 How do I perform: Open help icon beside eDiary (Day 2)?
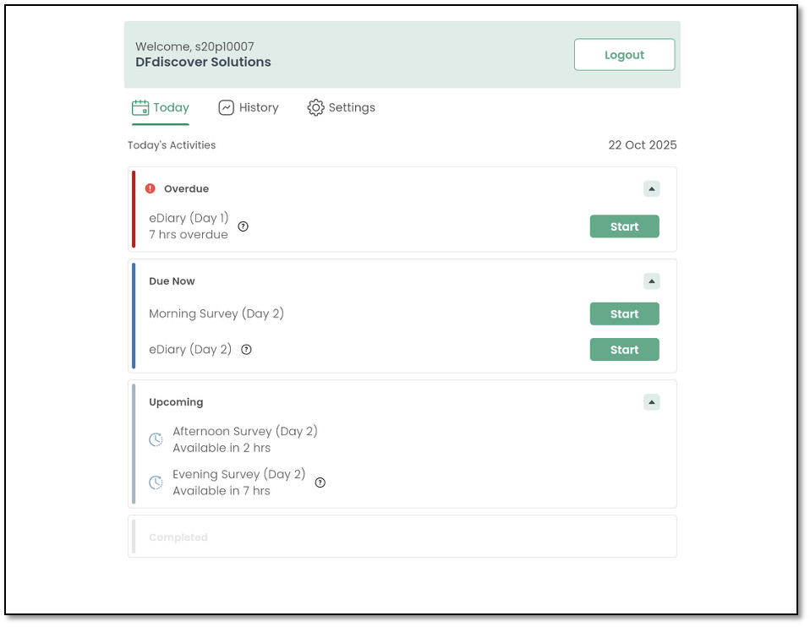[247, 350]
